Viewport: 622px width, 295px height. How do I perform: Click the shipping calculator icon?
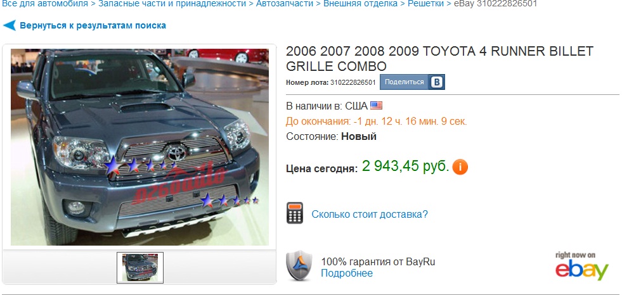click(295, 213)
